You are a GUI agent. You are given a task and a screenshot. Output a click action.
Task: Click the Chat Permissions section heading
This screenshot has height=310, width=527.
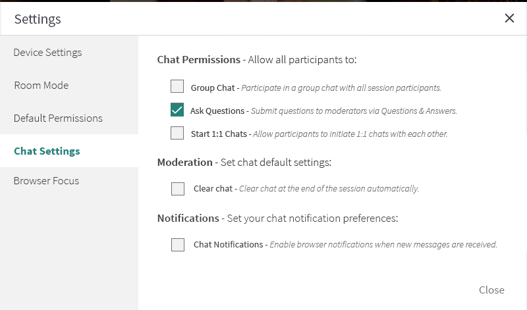click(x=198, y=60)
